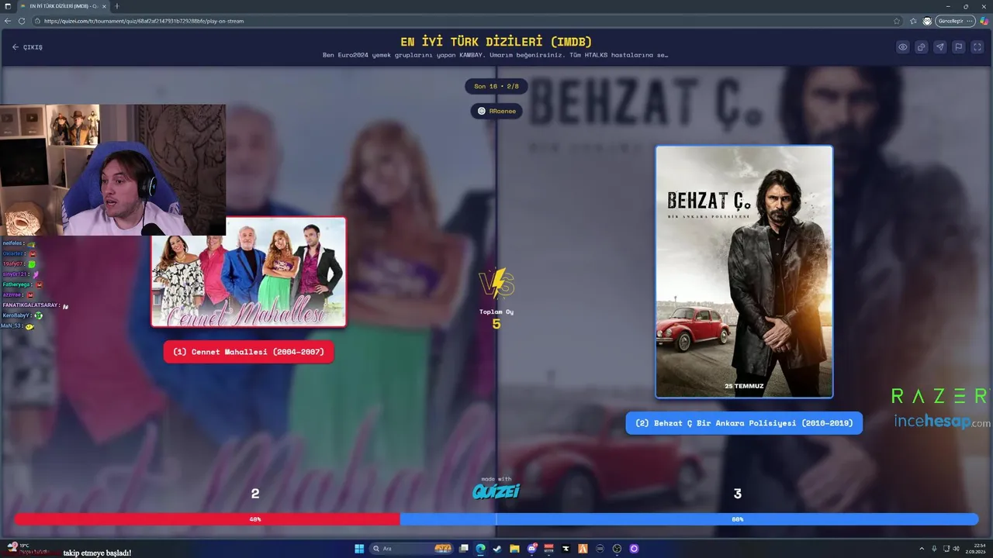Viewport: 993px width, 558px height.
Task: Click the ÇIKIŞ exit link
Action: pyautogui.click(x=27, y=47)
